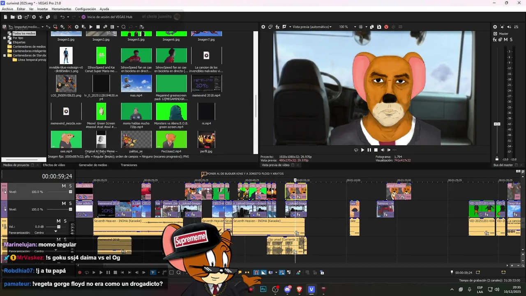Image resolution: width=526 pixels, height=296 pixels.
Task: Save project using the disk icon
Action: coord(19,17)
